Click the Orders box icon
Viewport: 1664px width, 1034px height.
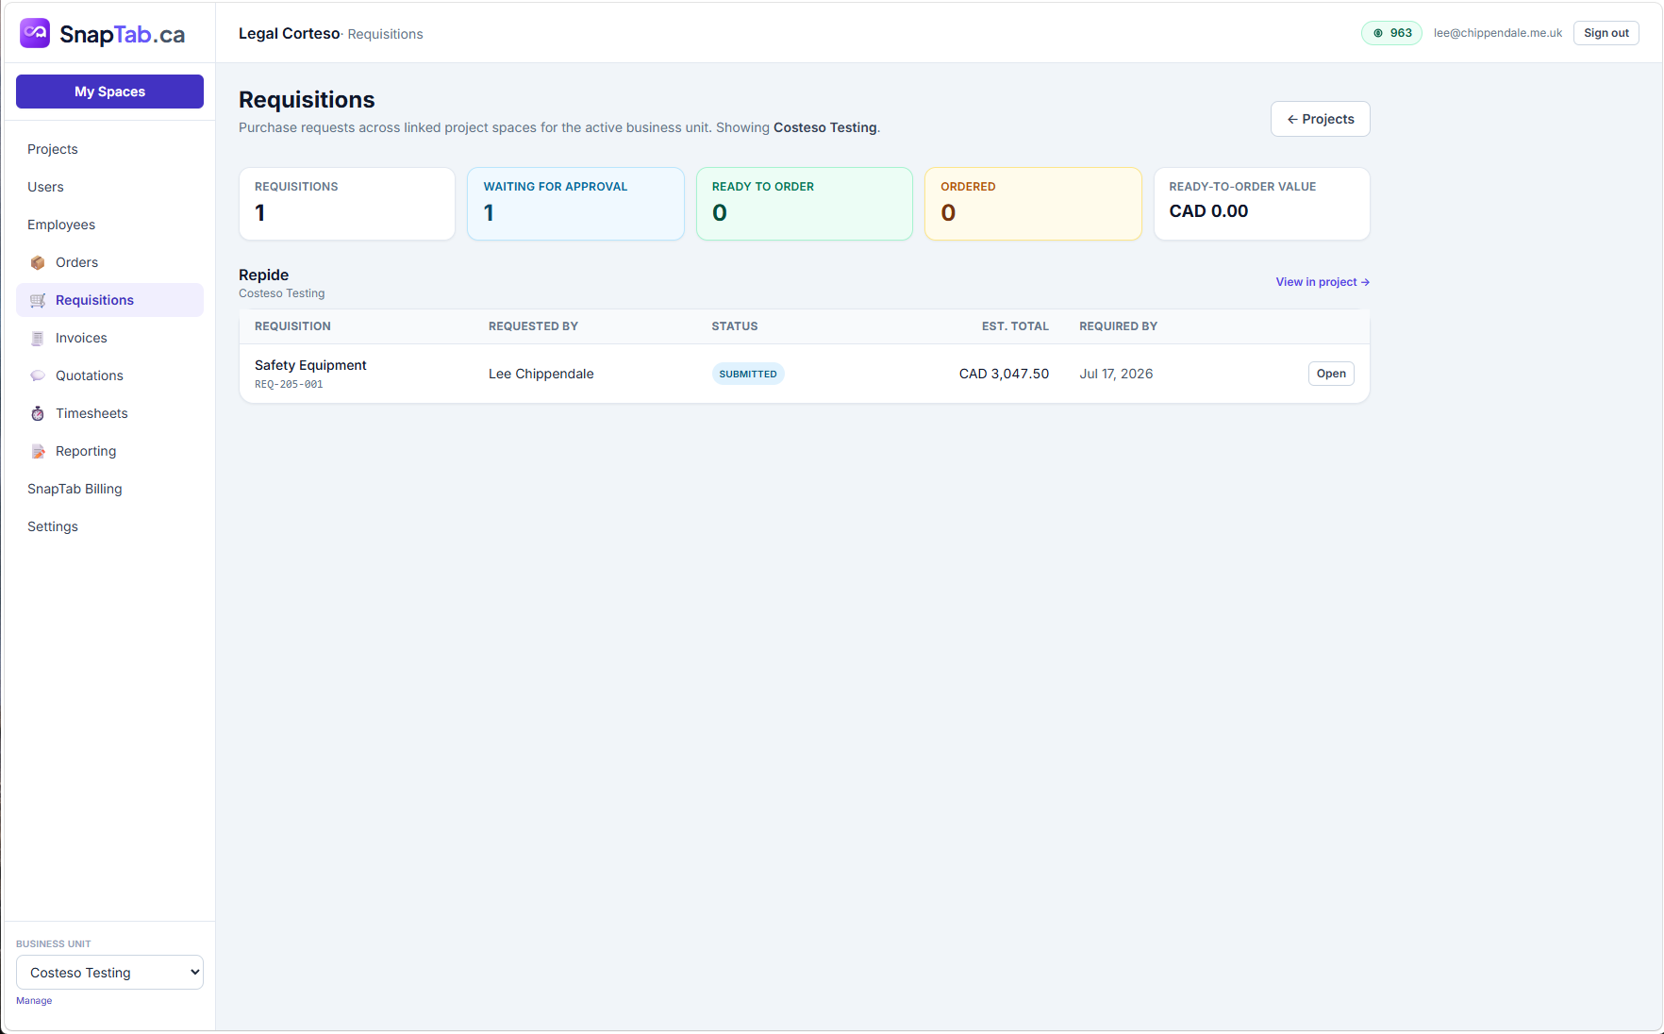pyautogui.click(x=38, y=262)
